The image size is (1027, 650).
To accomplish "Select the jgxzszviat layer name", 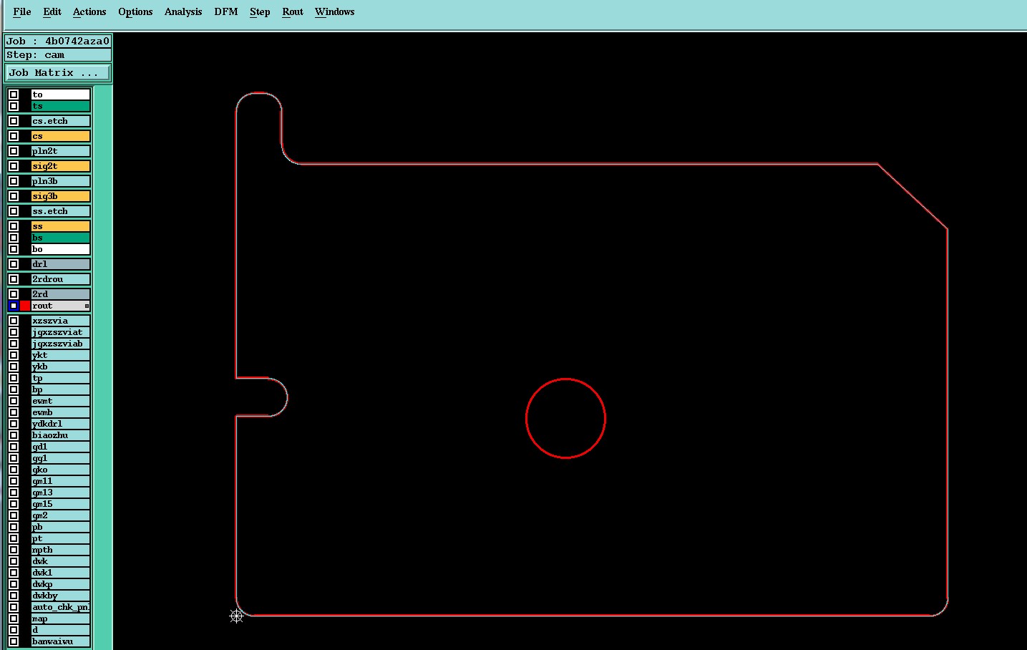I will click(x=61, y=332).
